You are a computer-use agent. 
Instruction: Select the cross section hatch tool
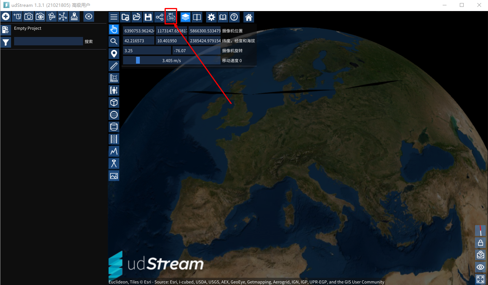[x=114, y=139]
